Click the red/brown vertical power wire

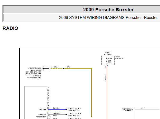107,92
